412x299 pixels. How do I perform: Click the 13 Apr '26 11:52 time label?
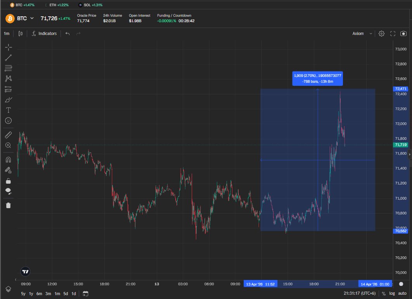(x=260, y=284)
